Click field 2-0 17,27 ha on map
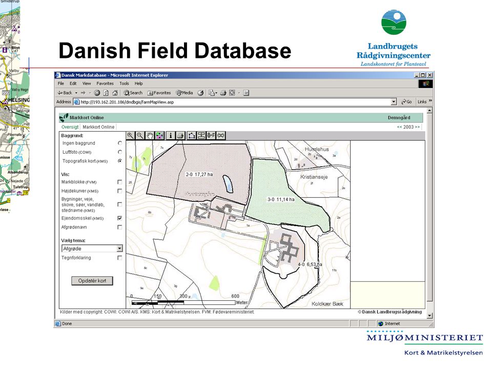This screenshot has height=369, width=492. coord(199,174)
